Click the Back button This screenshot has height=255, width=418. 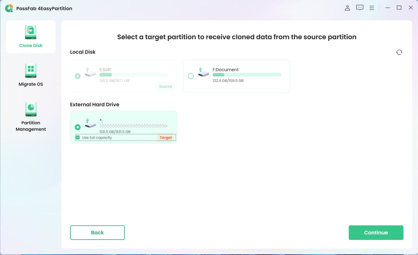point(97,232)
